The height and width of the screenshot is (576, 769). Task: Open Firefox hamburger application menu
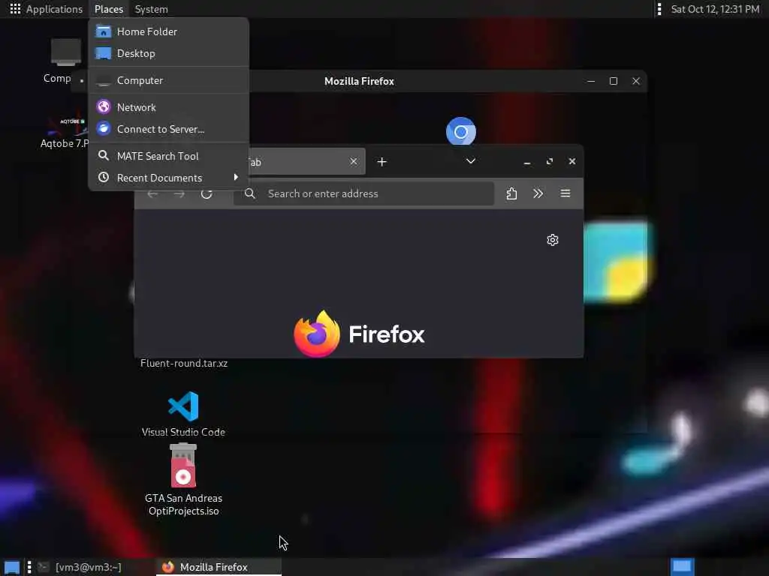(565, 193)
